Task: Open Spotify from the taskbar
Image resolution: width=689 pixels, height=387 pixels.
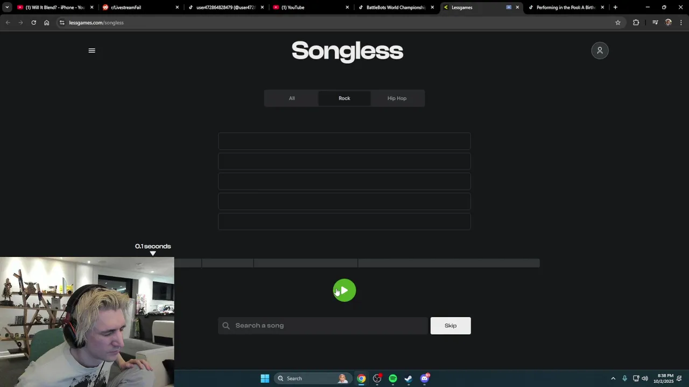Action: [393, 378]
